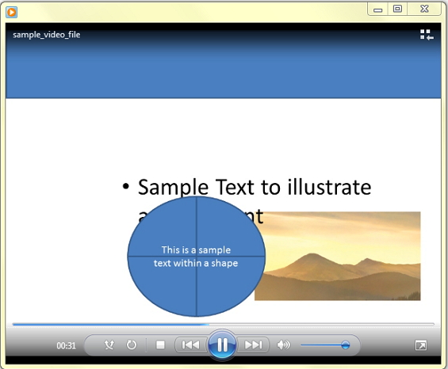This screenshot has width=448, height=369.
Task: Click the 00:31 elapsed time display
Action: click(x=66, y=345)
